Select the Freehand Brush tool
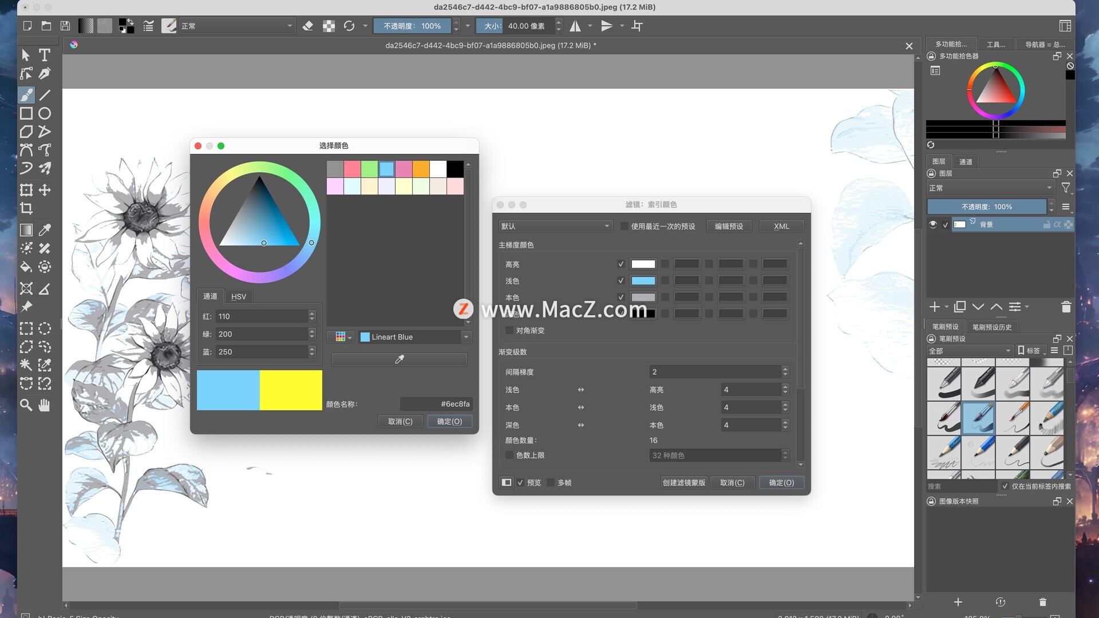 click(26, 94)
